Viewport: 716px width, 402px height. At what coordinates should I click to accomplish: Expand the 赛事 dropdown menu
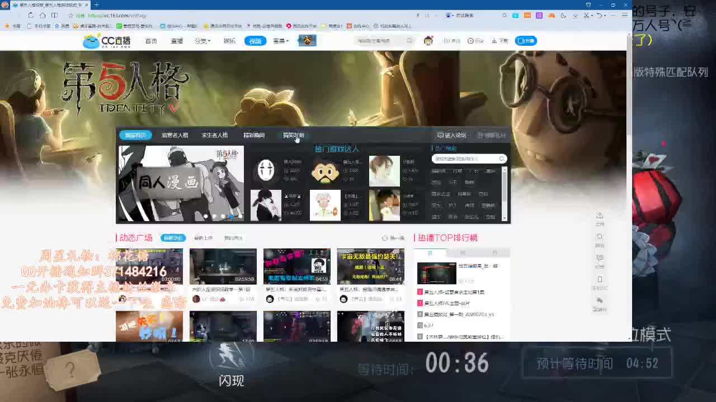click(281, 41)
